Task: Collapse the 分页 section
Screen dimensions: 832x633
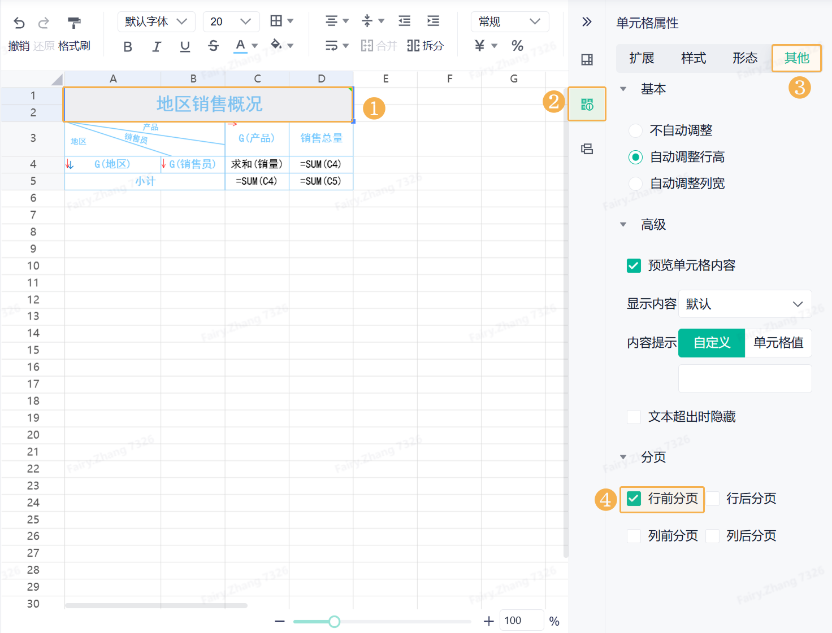Action: 623,457
